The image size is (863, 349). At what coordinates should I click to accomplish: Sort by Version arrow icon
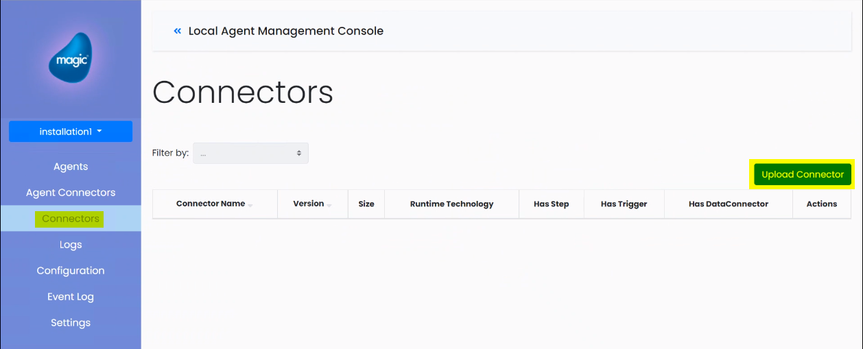click(x=329, y=206)
